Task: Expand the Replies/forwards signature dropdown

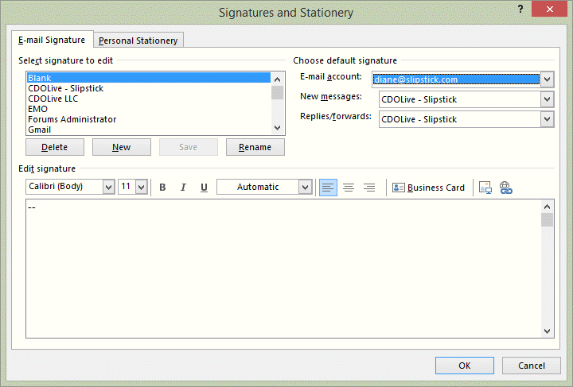Action: tap(547, 119)
